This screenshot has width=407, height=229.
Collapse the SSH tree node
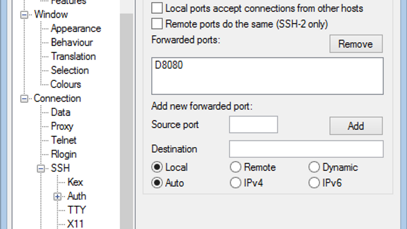coord(41,168)
